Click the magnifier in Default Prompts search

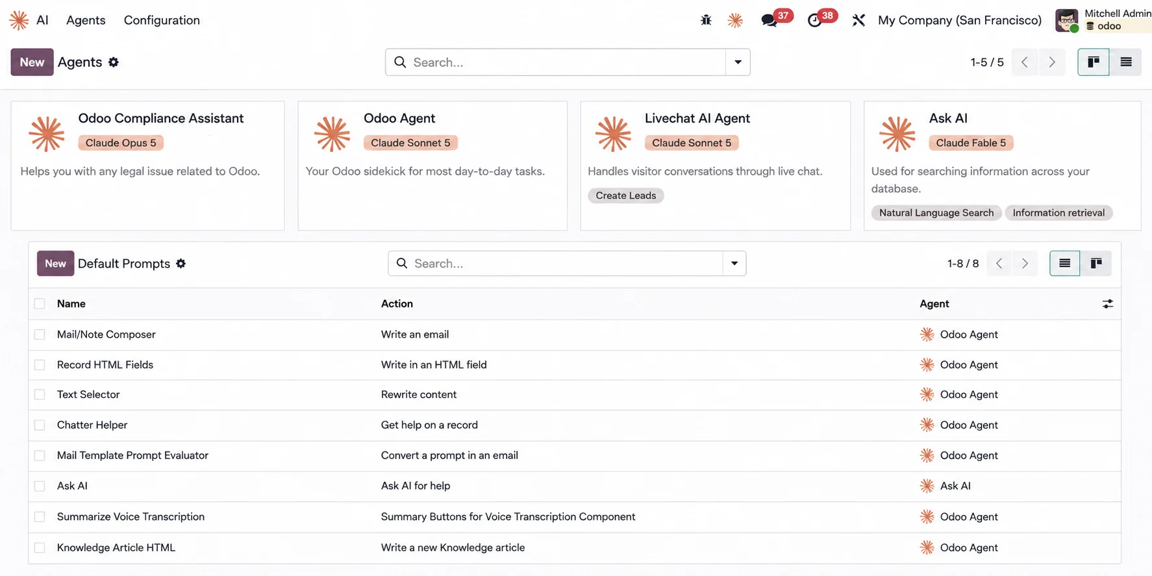[402, 264]
